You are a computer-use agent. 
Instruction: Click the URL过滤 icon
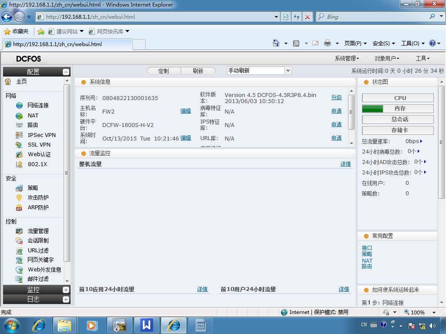coord(19,250)
